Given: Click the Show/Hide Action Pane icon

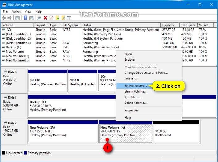Looking at the screenshot, I should (x=32, y=18).
